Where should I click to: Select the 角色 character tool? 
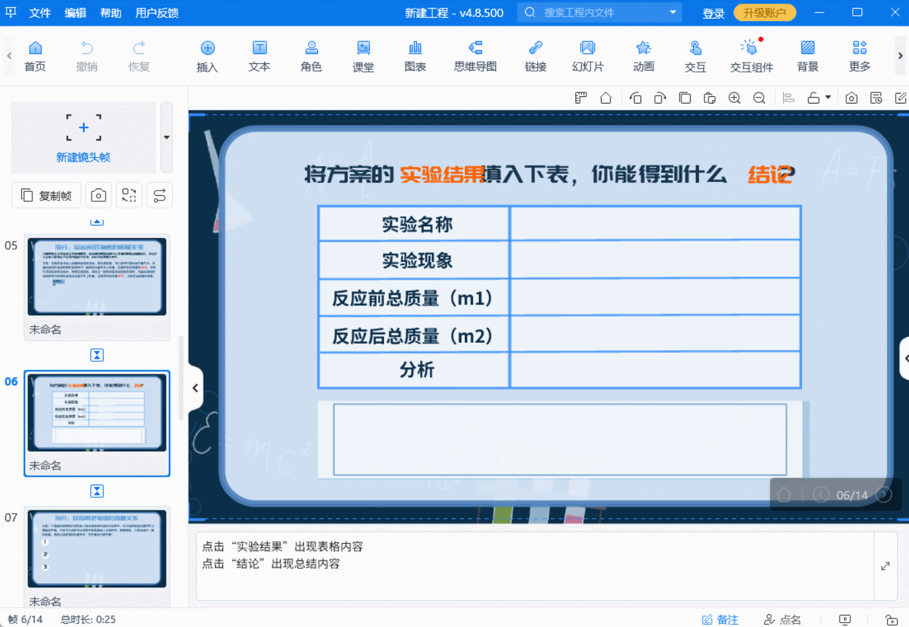(x=311, y=55)
